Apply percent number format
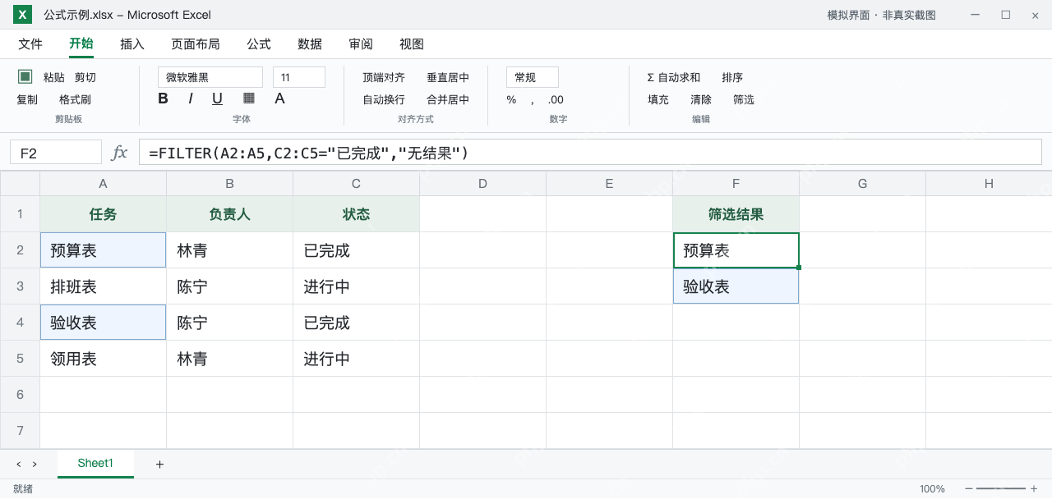The image size is (1052, 499). (x=511, y=99)
